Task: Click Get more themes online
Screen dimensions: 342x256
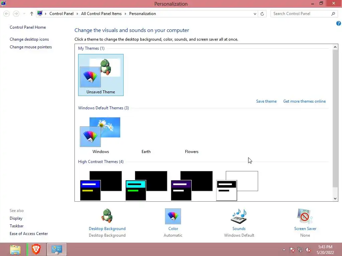Action: click(305, 101)
